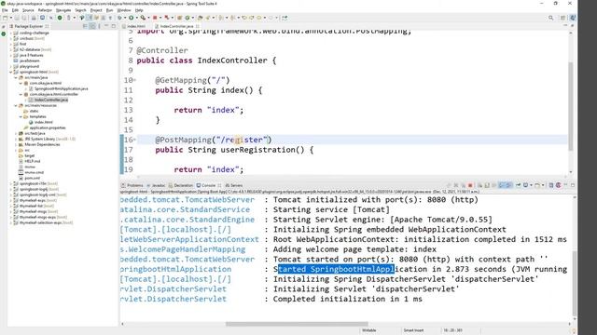Select the Console tab
Viewport: 597px width, 335px height.
point(208,185)
